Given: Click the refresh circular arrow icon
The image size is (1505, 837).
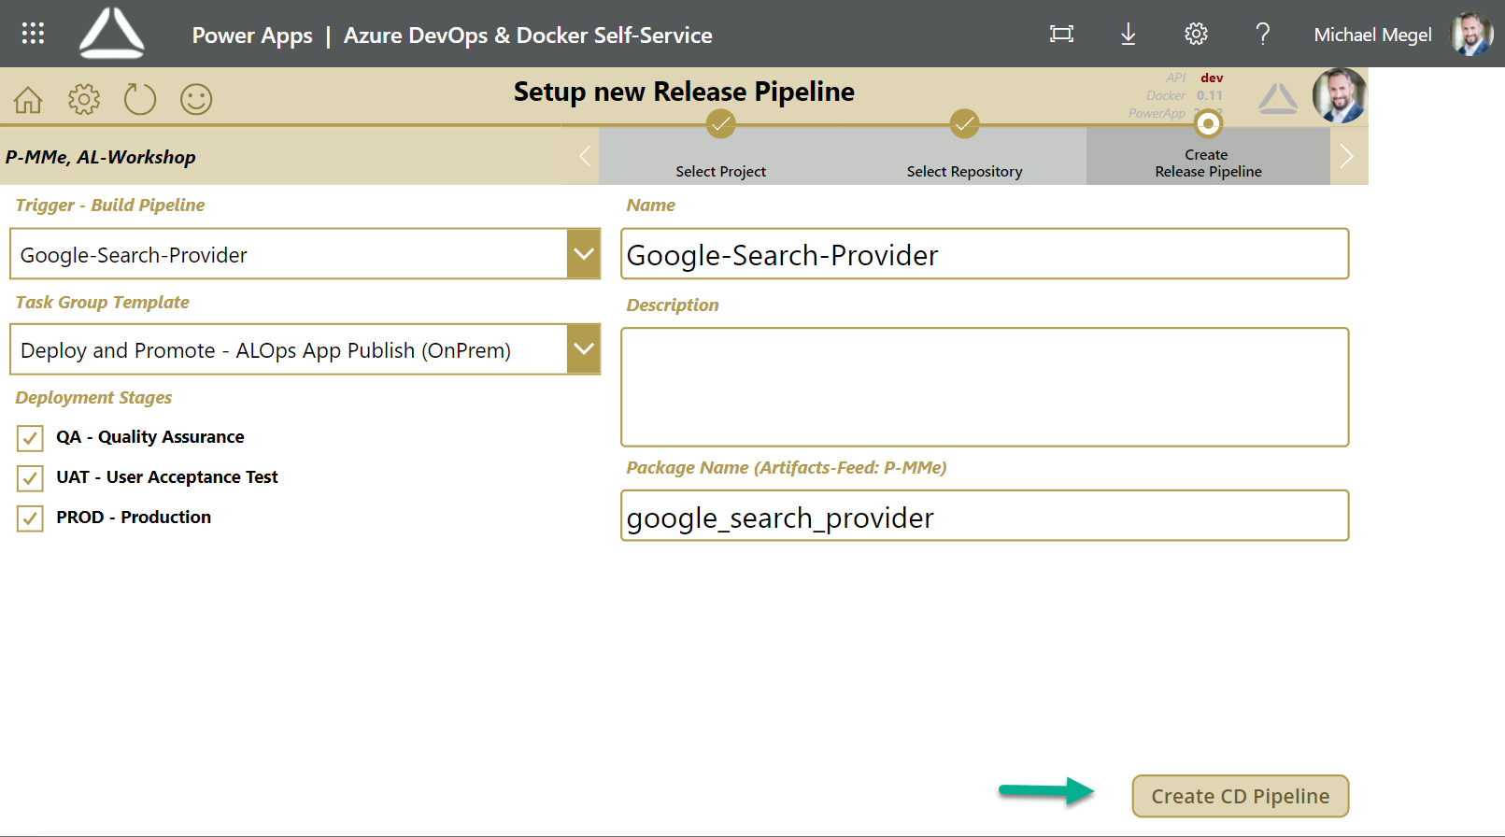Looking at the screenshot, I should coord(140,99).
